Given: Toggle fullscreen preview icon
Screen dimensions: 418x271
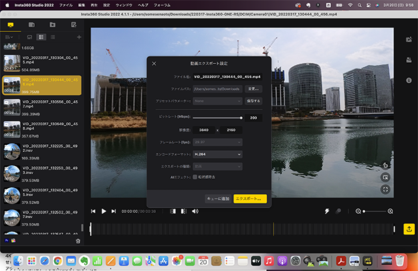Looking at the screenshot, I should (x=386, y=190).
